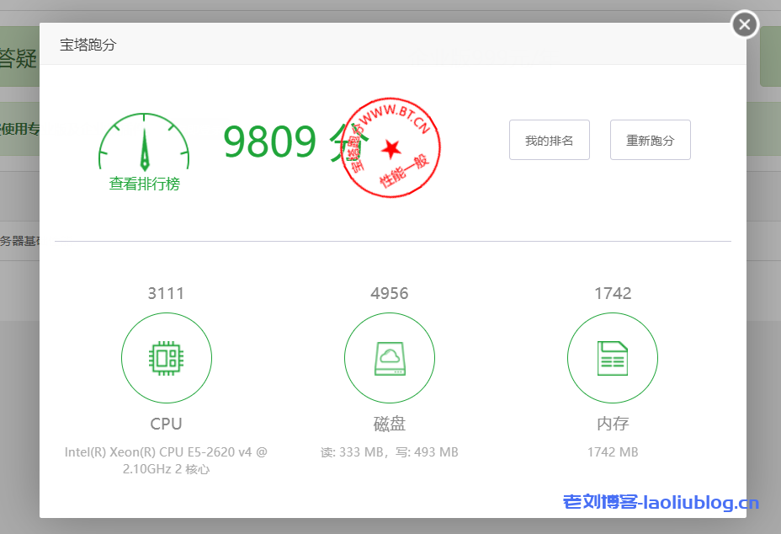The image size is (781, 534).
Task: Click the disk read/write speed text
Action: pyautogui.click(x=389, y=452)
